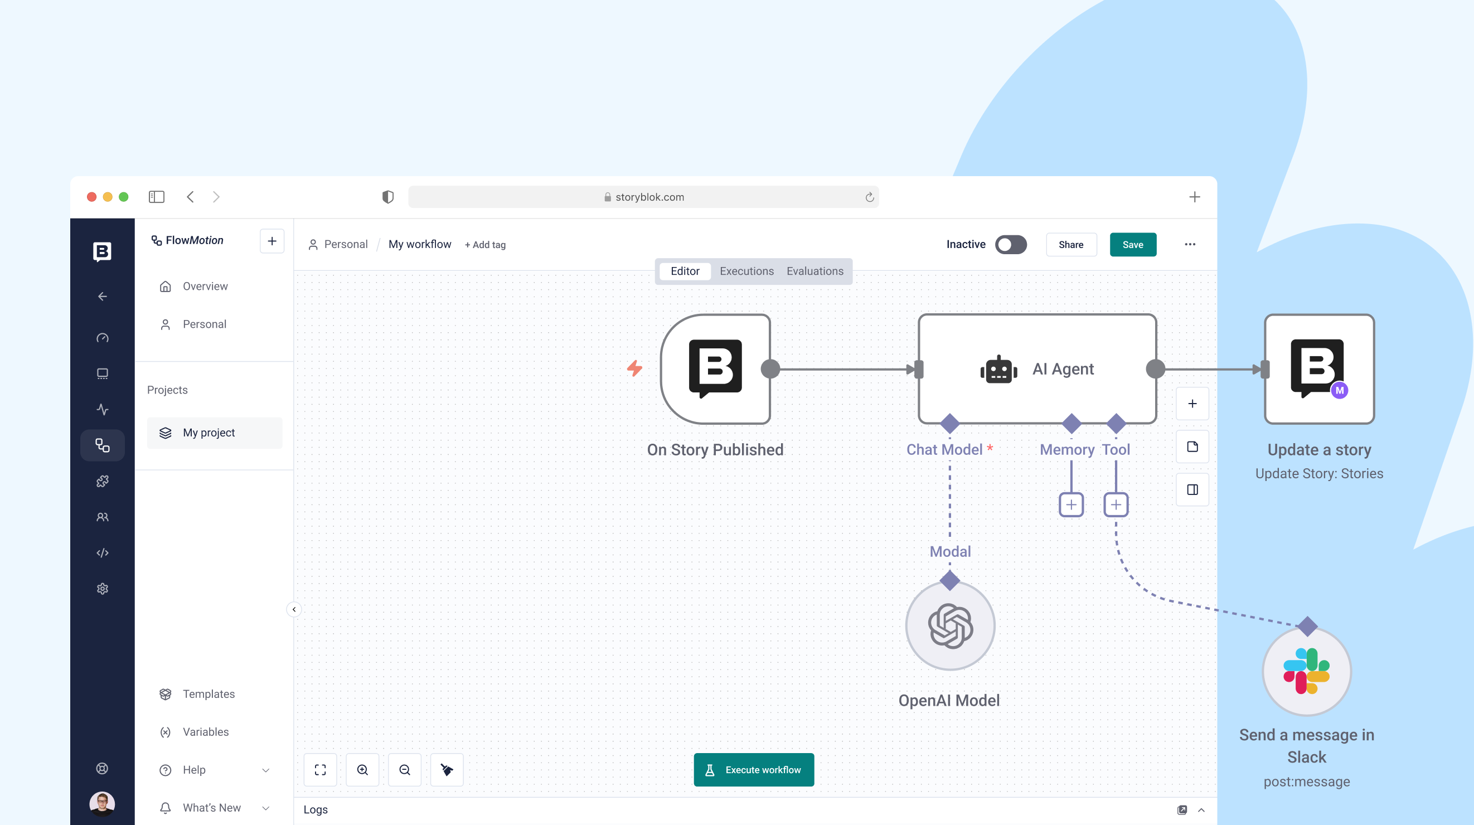Select the Slack message node
This screenshot has width=1474, height=825.
[1306, 671]
